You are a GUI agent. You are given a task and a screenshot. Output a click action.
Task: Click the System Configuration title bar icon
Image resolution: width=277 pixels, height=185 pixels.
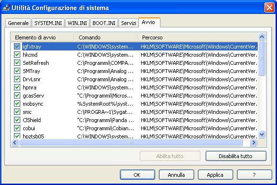tap(6, 8)
